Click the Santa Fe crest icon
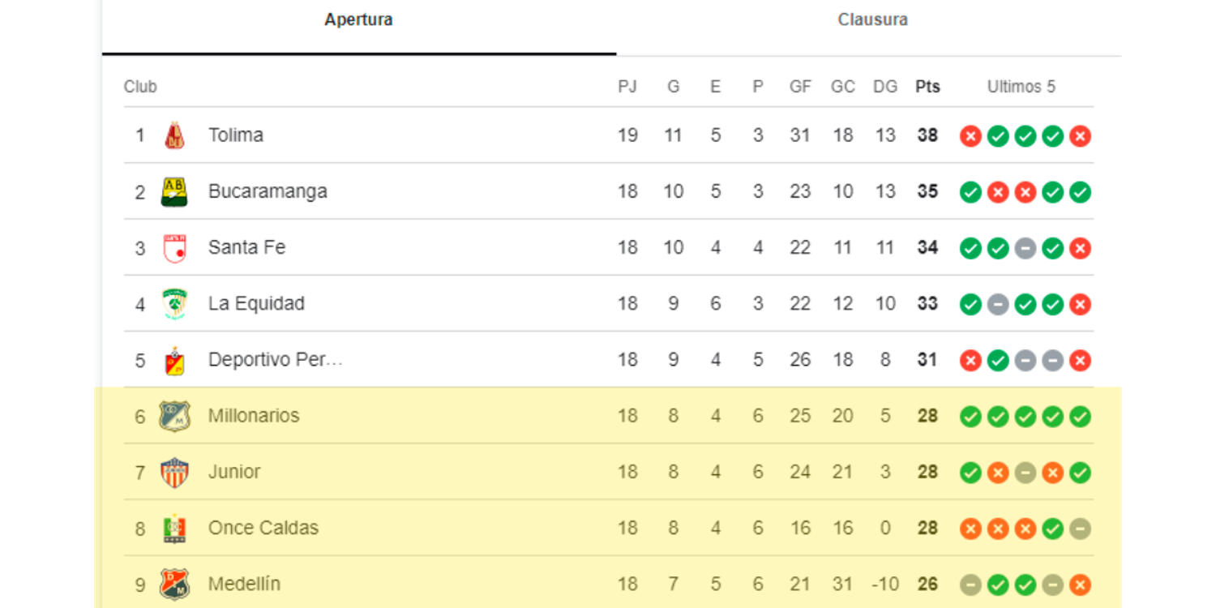 tap(174, 248)
